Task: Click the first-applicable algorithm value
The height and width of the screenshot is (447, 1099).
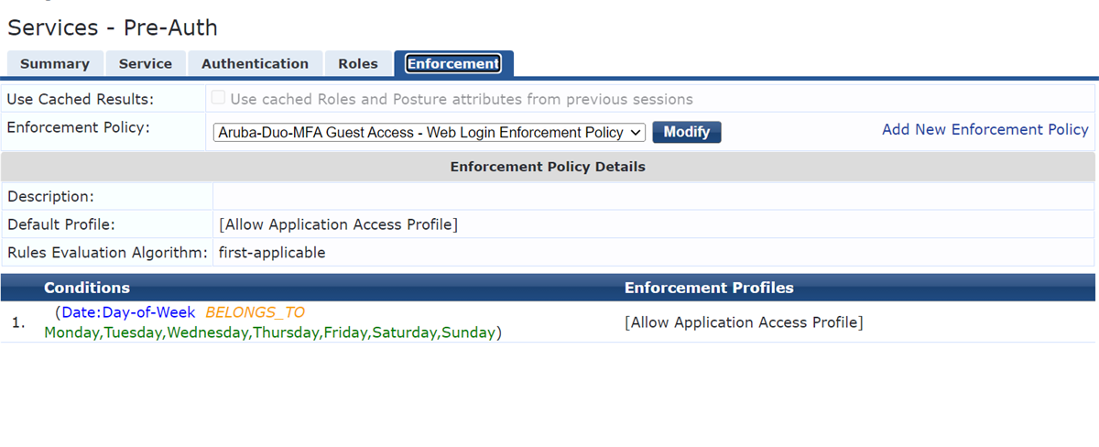Action: 272,252
